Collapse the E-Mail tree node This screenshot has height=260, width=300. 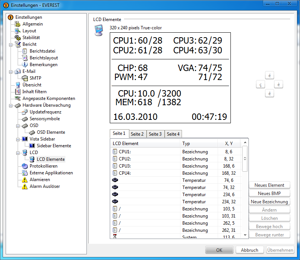pos(11,72)
